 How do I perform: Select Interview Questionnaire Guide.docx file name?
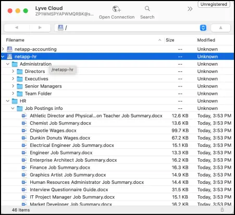(x=69, y=189)
